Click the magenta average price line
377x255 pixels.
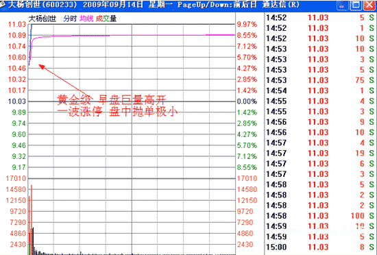[x=144, y=36]
